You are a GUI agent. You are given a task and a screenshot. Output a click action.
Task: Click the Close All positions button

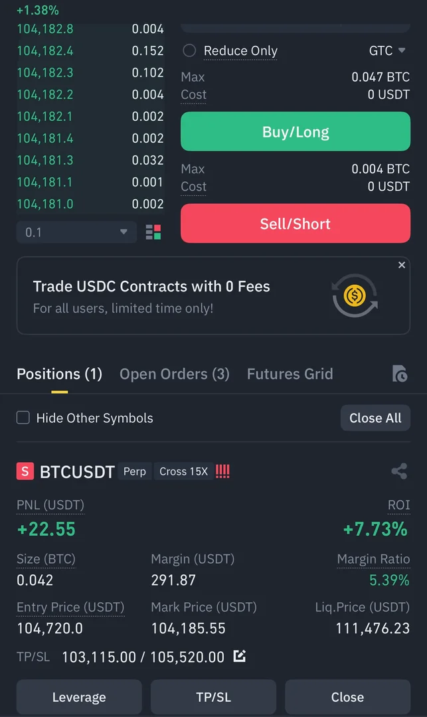pyautogui.click(x=375, y=418)
